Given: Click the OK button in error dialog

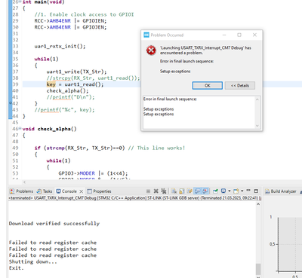Looking at the screenshot, I should tap(208, 85).
